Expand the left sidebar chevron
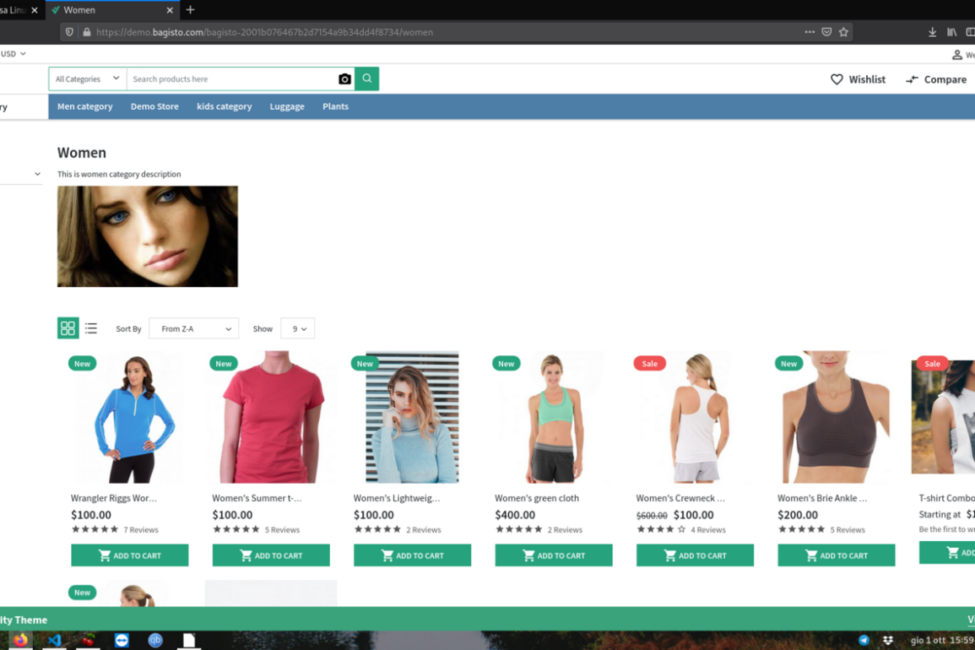 37,174
